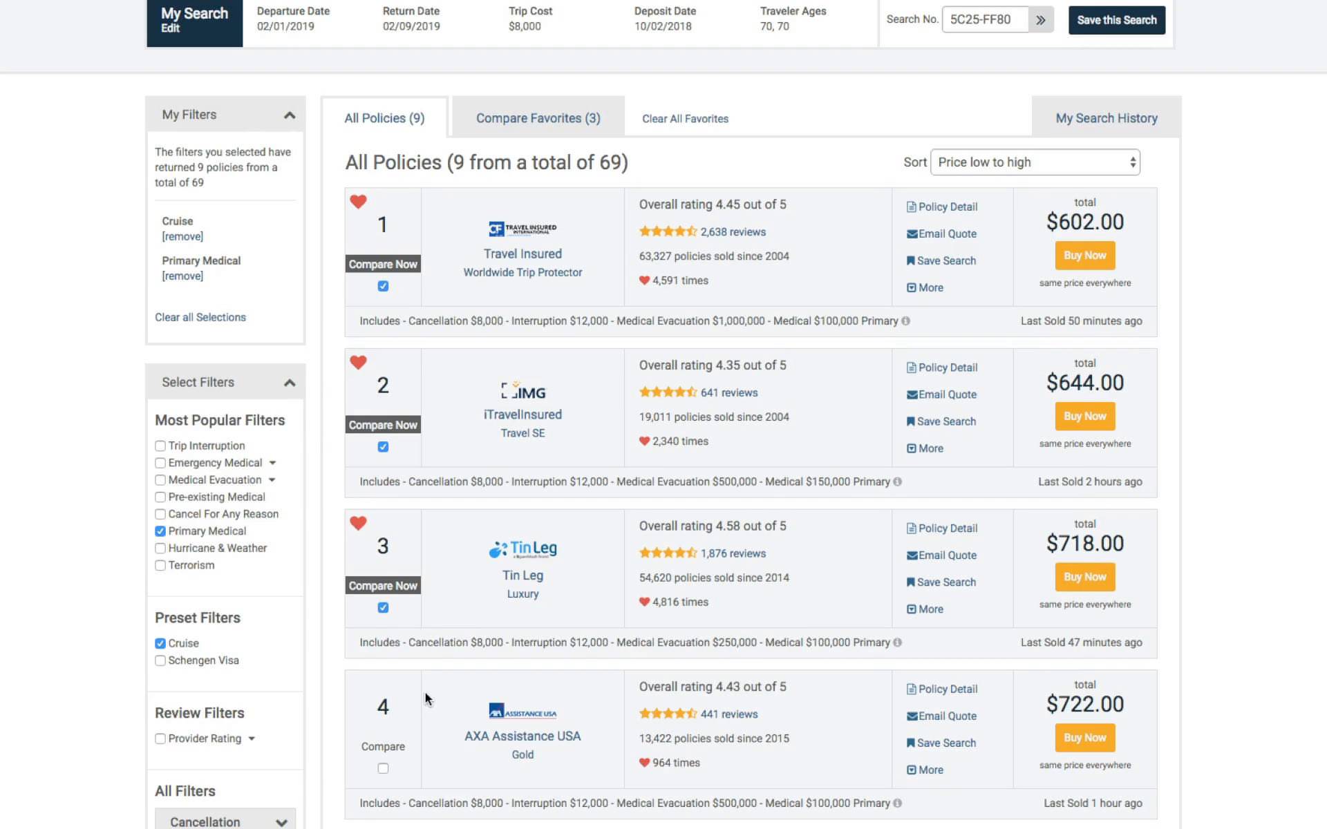Viewport: 1327px width, 829px height.
Task: Open Tin Leg star rating
Action: tap(668, 553)
